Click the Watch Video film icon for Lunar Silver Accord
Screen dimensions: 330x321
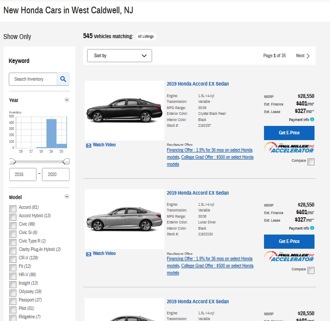tap(89, 254)
